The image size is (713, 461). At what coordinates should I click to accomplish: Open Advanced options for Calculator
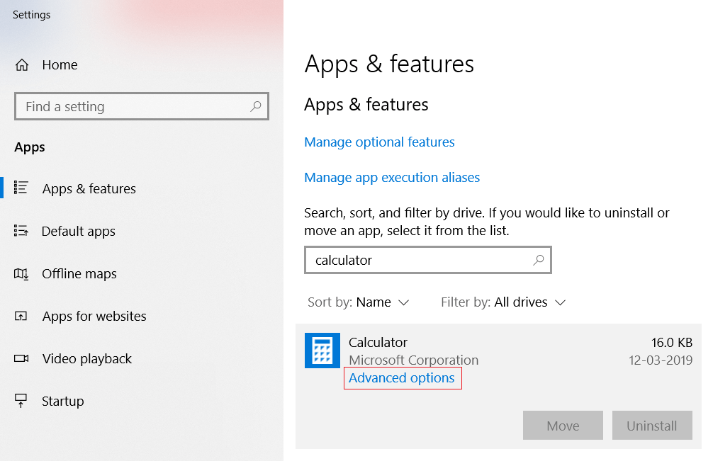(x=402, y=378)
